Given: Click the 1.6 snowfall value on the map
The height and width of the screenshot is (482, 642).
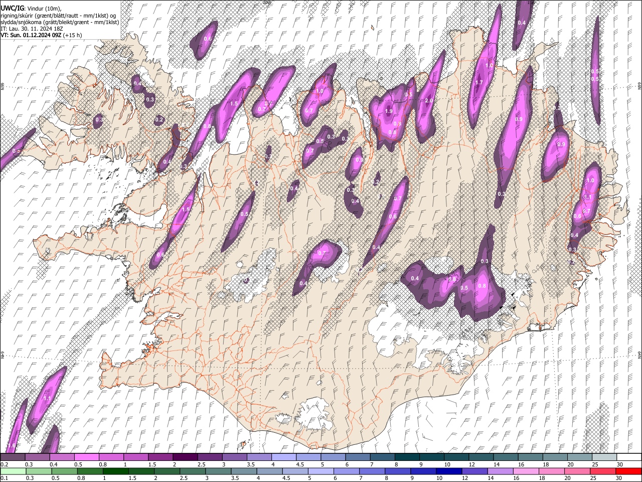Looking at the screenshot, I should point(12,446).
